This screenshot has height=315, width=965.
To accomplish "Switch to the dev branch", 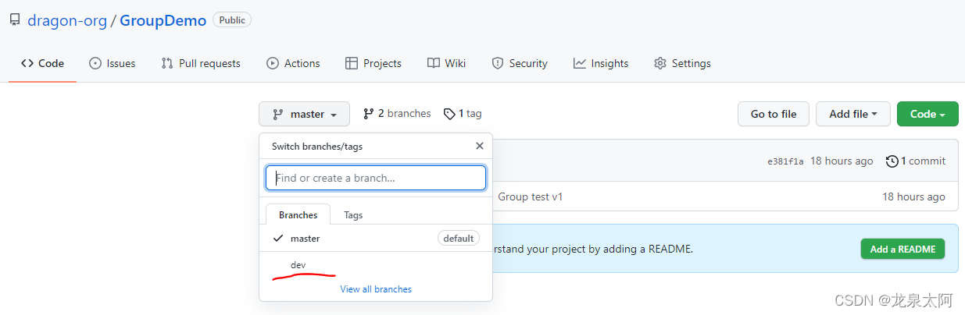I will point(298,265).
